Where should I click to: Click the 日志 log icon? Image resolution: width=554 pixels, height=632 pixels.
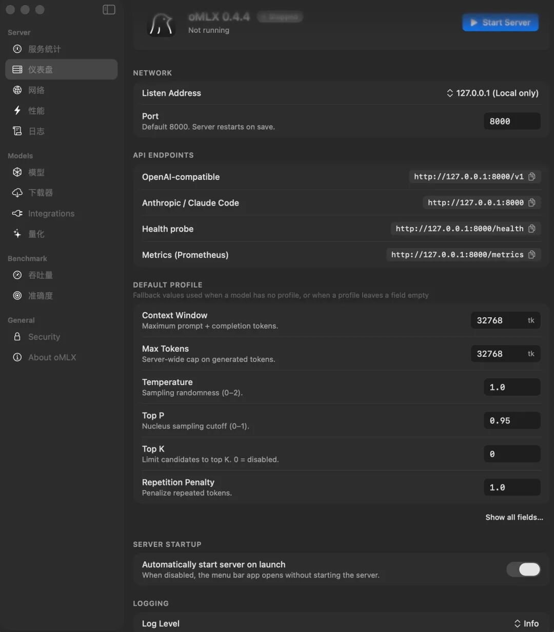(x=17, y=131)
